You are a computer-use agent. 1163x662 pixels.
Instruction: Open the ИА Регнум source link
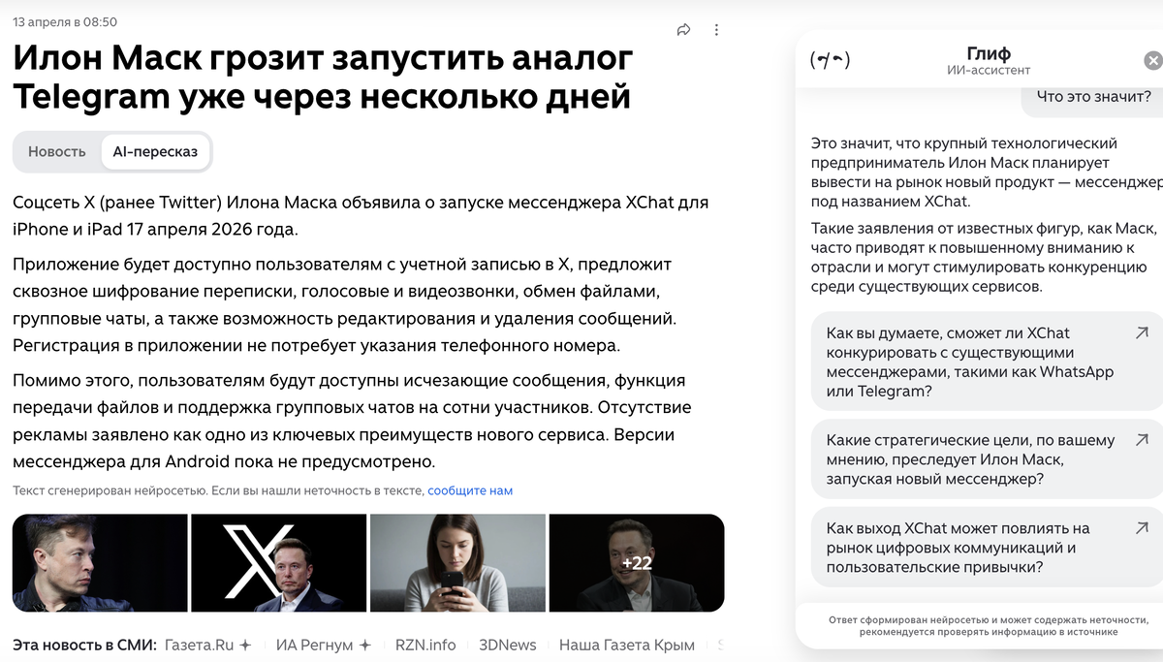click(315, 645)
